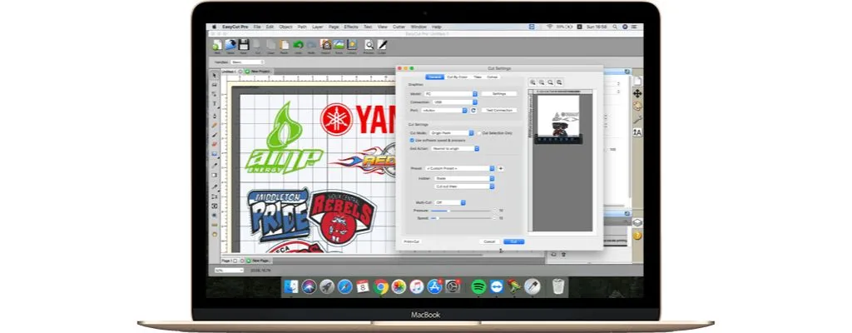Image resolution: width=852 pixels, height=333 pixels.
Task: Select the arrow Selection tool
Action: click(215, 76)
